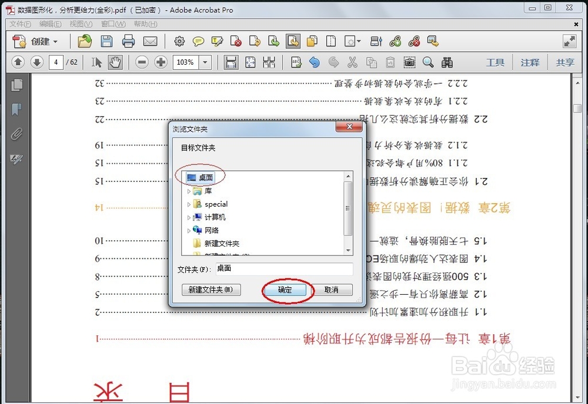The height and width of the screenshot is (404, 588).
Task: Edit the page number field
Action: [56, 62]
